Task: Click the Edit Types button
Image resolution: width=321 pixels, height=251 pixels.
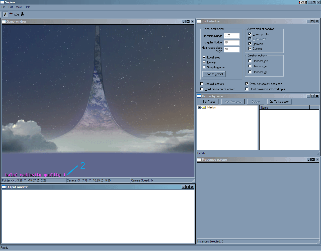Action: point(209,102)
